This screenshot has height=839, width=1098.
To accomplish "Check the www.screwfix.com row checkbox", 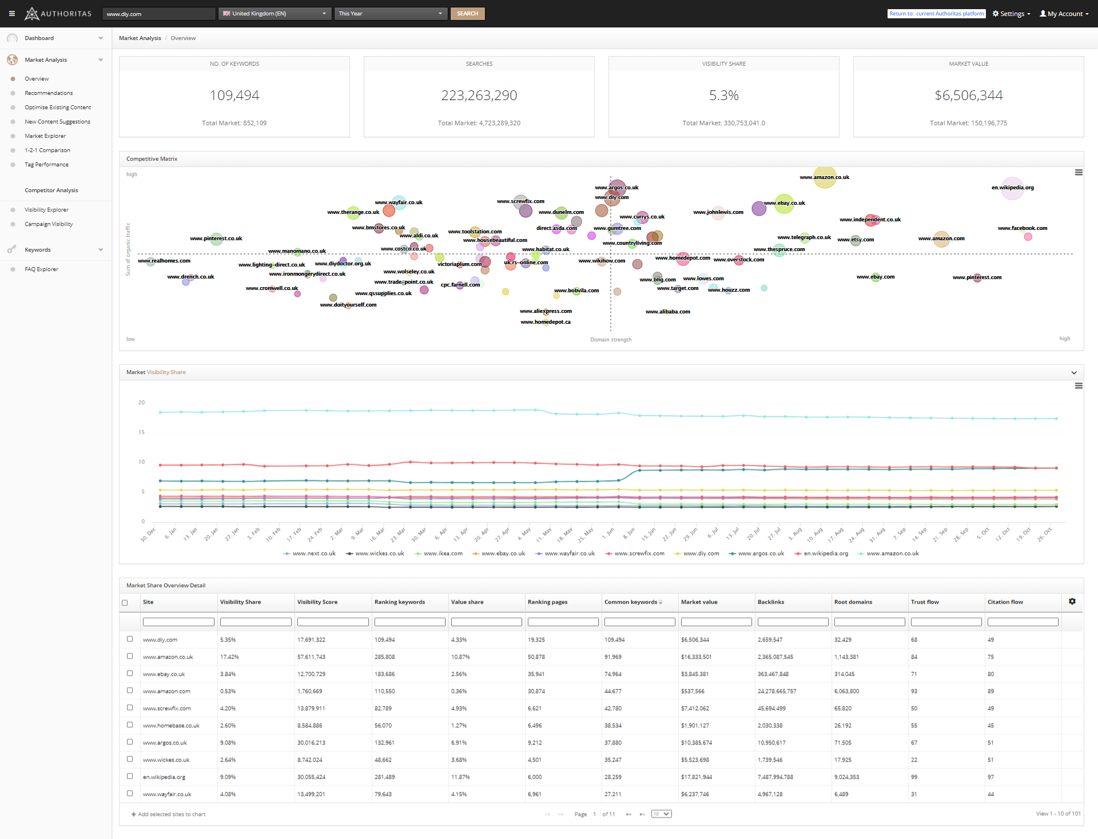I will coord(130,708).
